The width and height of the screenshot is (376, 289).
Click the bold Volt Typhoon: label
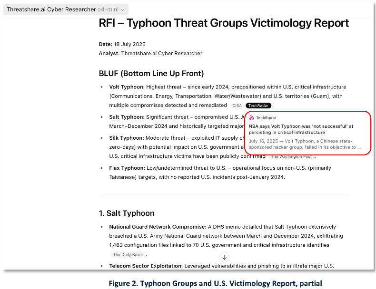tap(127, 87)
